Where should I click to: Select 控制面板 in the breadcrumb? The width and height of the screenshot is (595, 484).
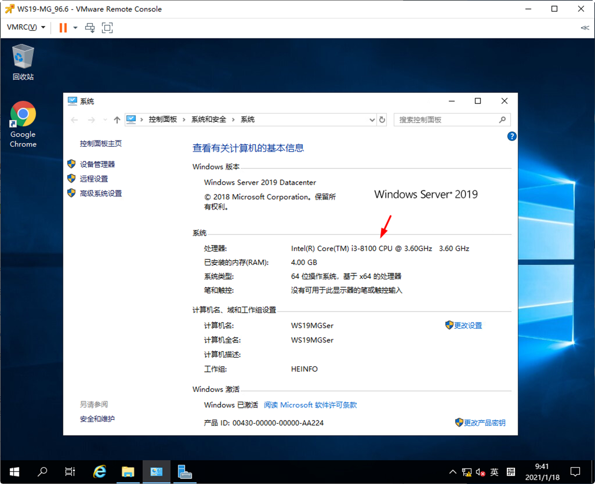coord(163,119)
